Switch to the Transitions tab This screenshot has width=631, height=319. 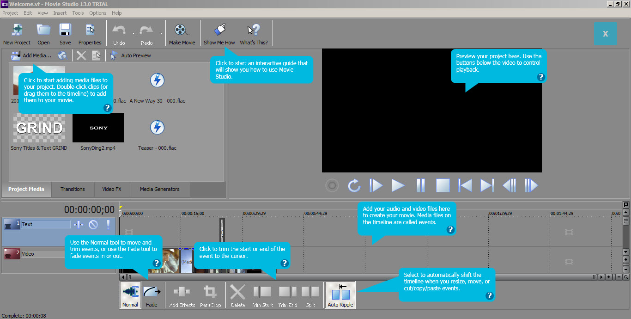[x=73, y=189]
